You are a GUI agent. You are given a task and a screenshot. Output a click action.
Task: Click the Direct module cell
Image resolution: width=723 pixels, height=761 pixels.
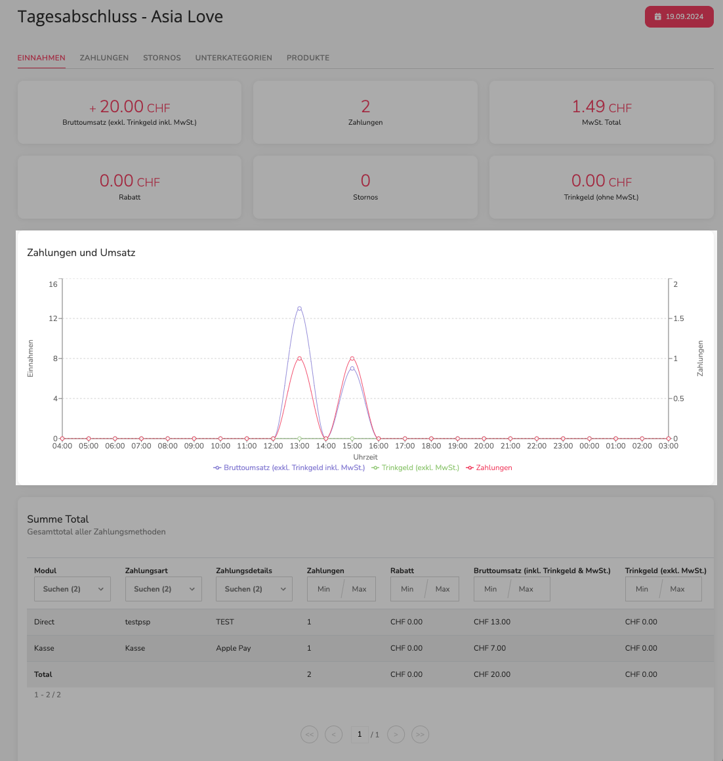click(x=44, y=622)
